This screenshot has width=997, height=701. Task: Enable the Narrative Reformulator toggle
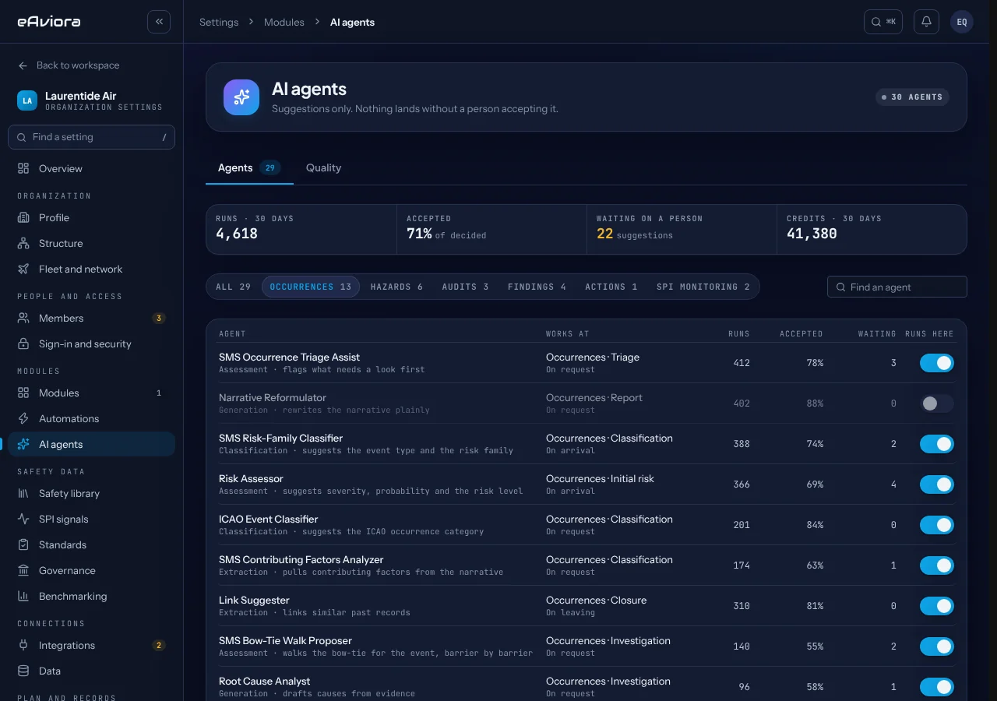(x=937, y=403)
